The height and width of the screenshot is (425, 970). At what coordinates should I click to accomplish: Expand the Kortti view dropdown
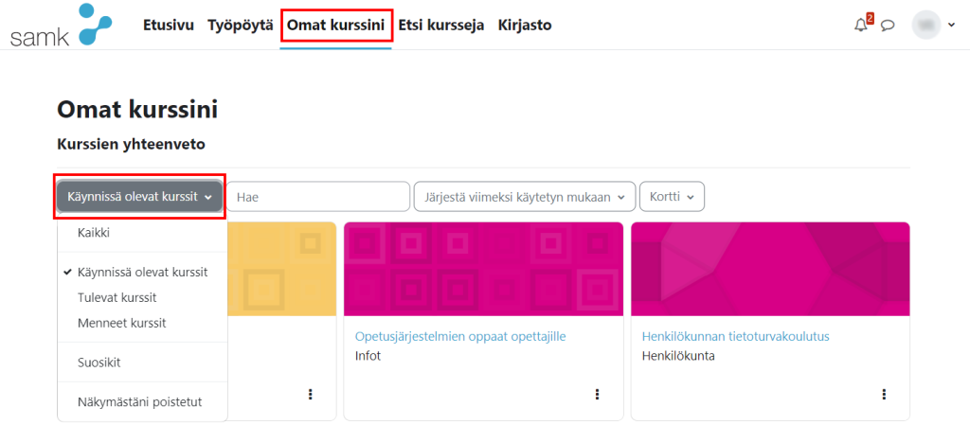[672, 197]
